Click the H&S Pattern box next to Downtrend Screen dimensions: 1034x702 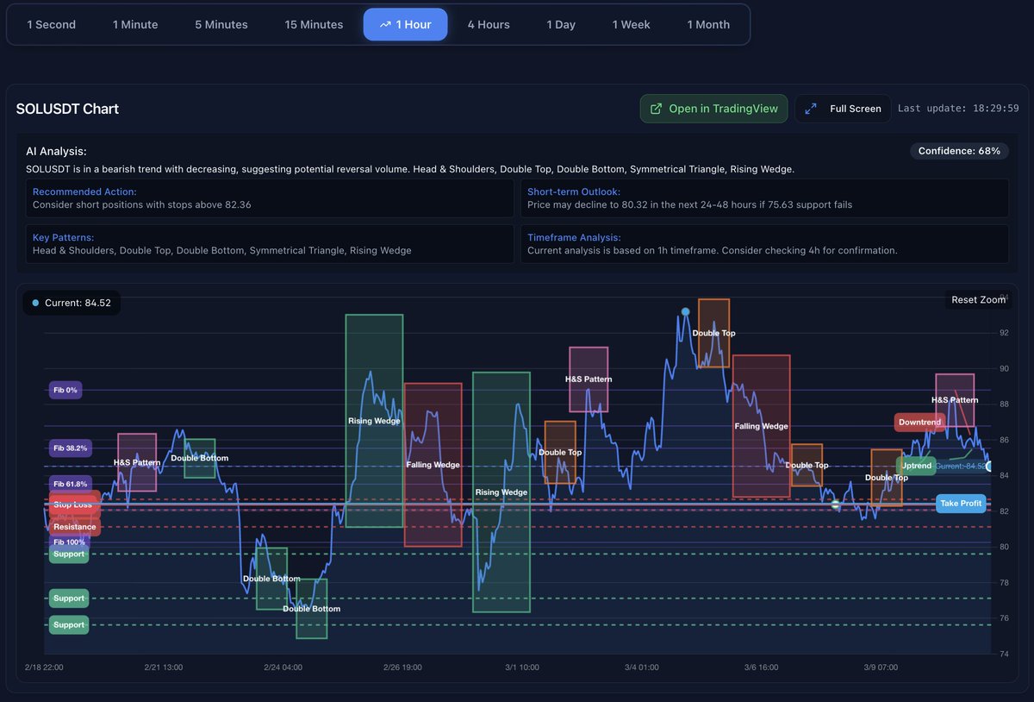point(955,399)
